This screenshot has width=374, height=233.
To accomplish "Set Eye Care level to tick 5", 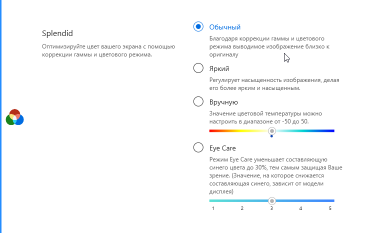I will pyautogui.click(x=330, y=208).
